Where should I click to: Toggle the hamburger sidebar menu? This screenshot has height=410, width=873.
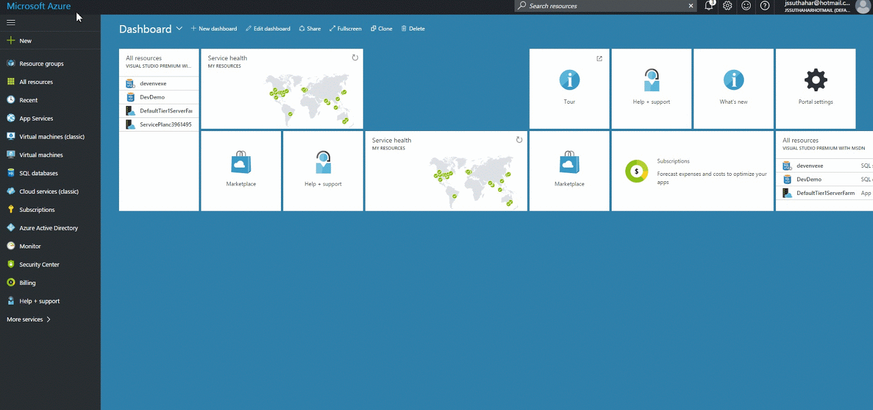tap(11, 22)
